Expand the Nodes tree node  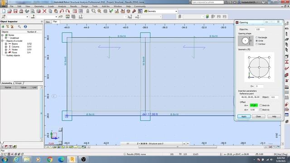click(6, 49)
